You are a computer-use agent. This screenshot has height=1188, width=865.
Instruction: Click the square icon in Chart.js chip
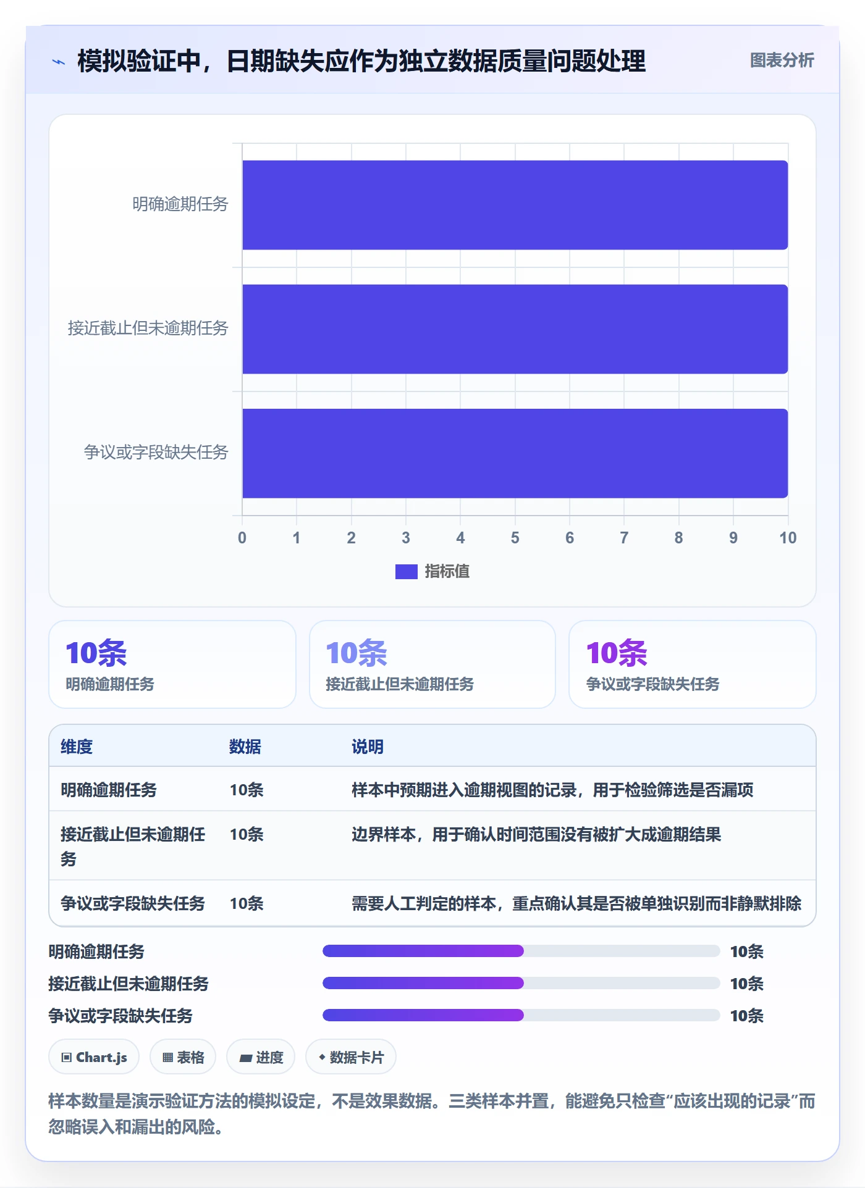[x=67, y=1058]
